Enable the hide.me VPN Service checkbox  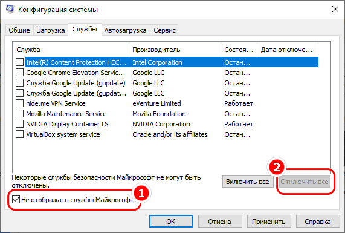19,103
